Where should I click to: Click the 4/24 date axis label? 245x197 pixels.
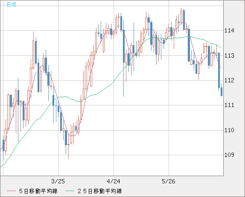click(114, 181)
